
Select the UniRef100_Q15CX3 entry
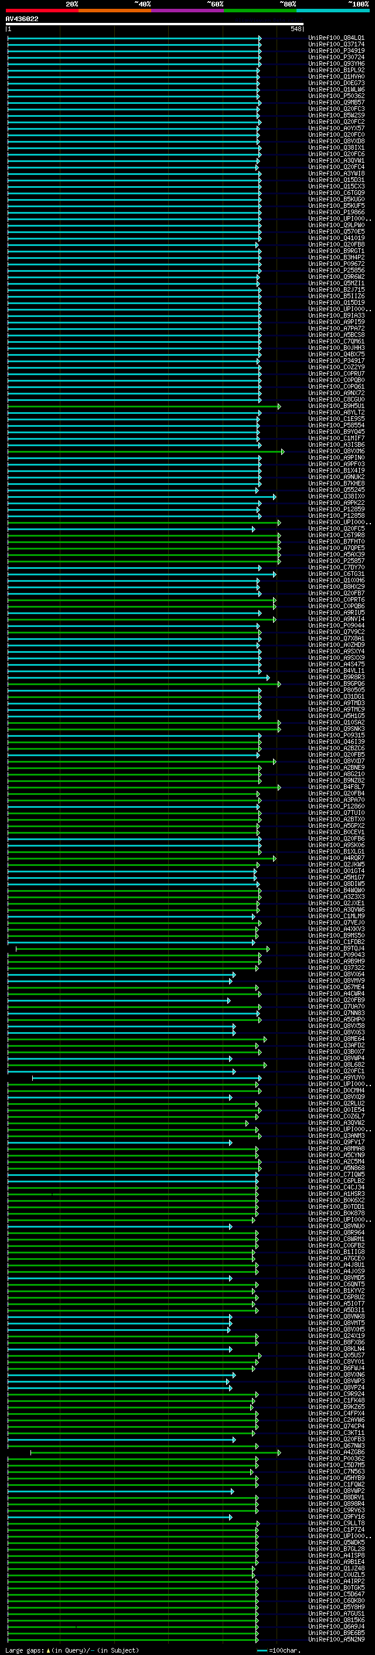[x=336, y=186]
